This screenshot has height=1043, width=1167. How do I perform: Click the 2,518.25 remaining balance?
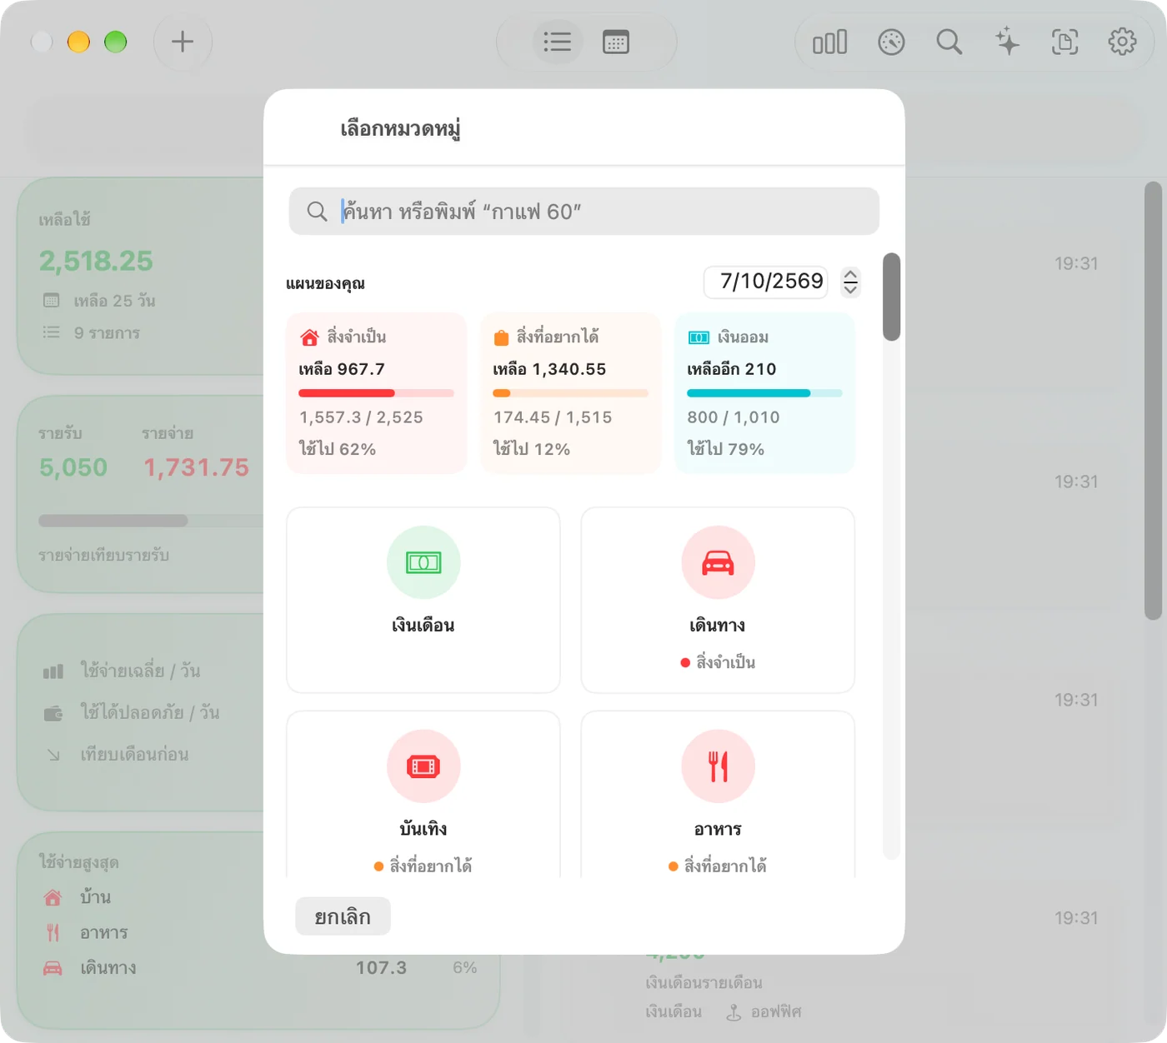[x=96, y=261]
